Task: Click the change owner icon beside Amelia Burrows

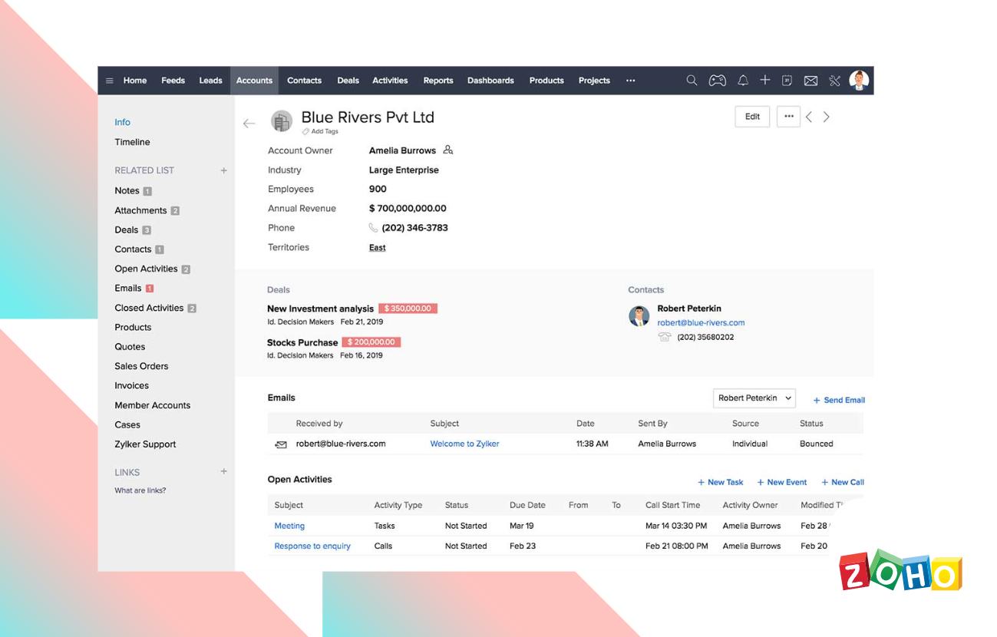Action: point(448,150)
